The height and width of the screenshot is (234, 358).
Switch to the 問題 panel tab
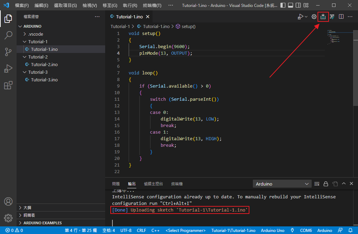click(x=116, y=184)
